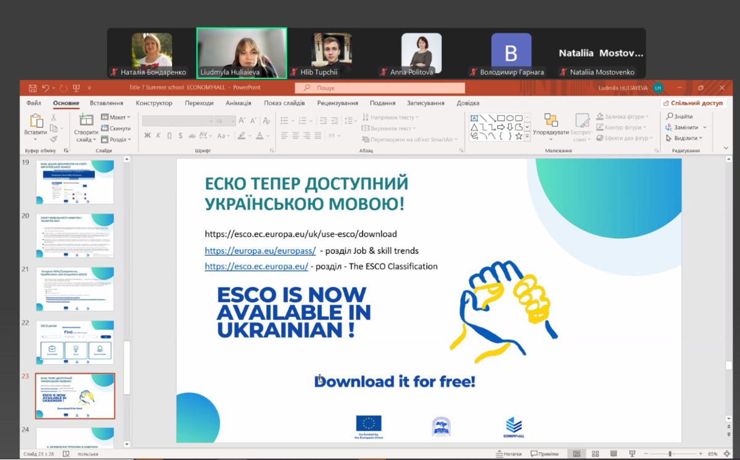Click the Скинути reset button

tap(115, 128)
